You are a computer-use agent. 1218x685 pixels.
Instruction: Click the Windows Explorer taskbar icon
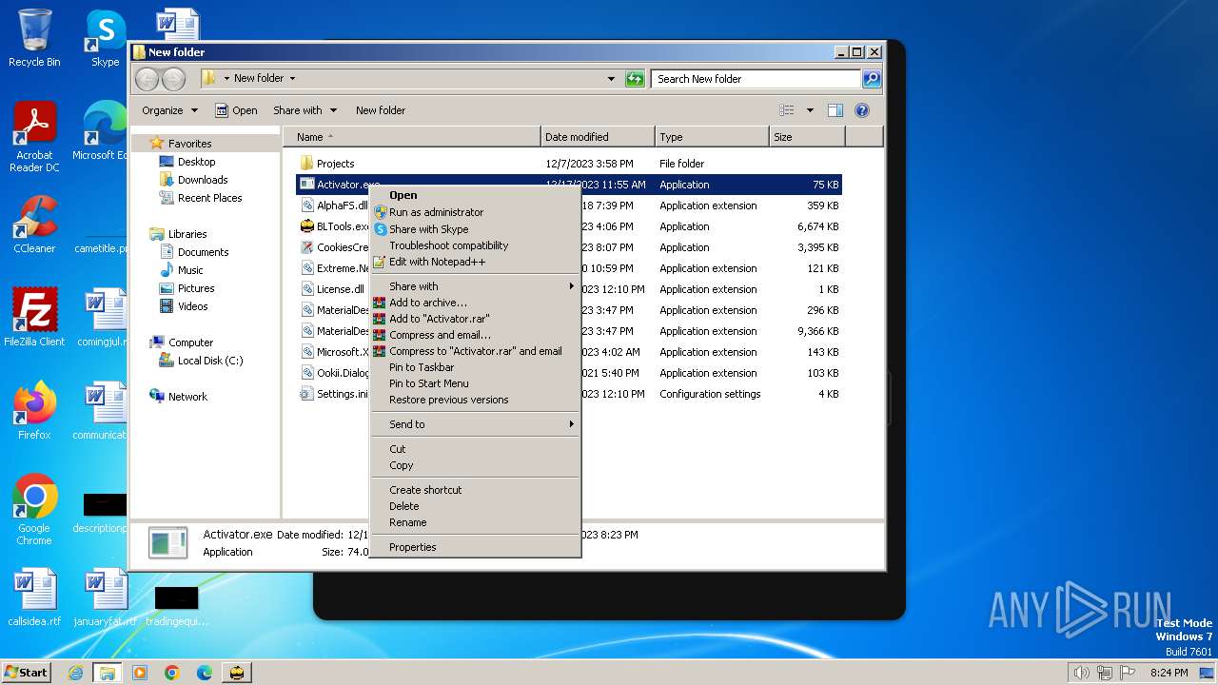[x=107, y=673]
